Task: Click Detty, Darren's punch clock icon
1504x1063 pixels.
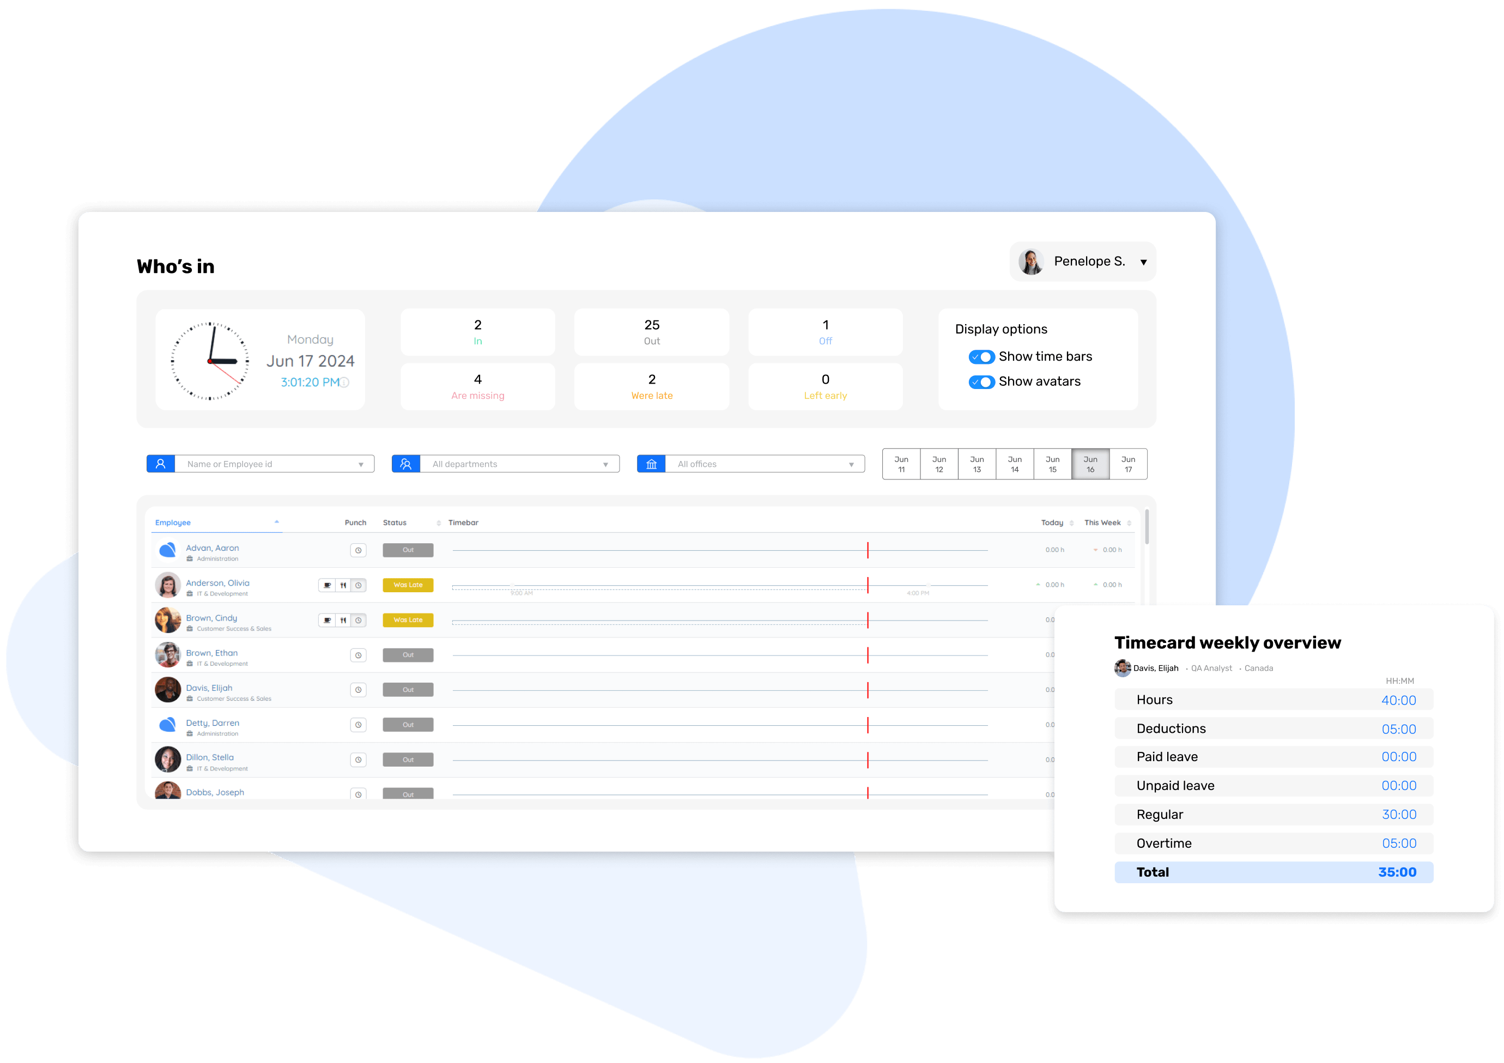Action: click(359, 725)
